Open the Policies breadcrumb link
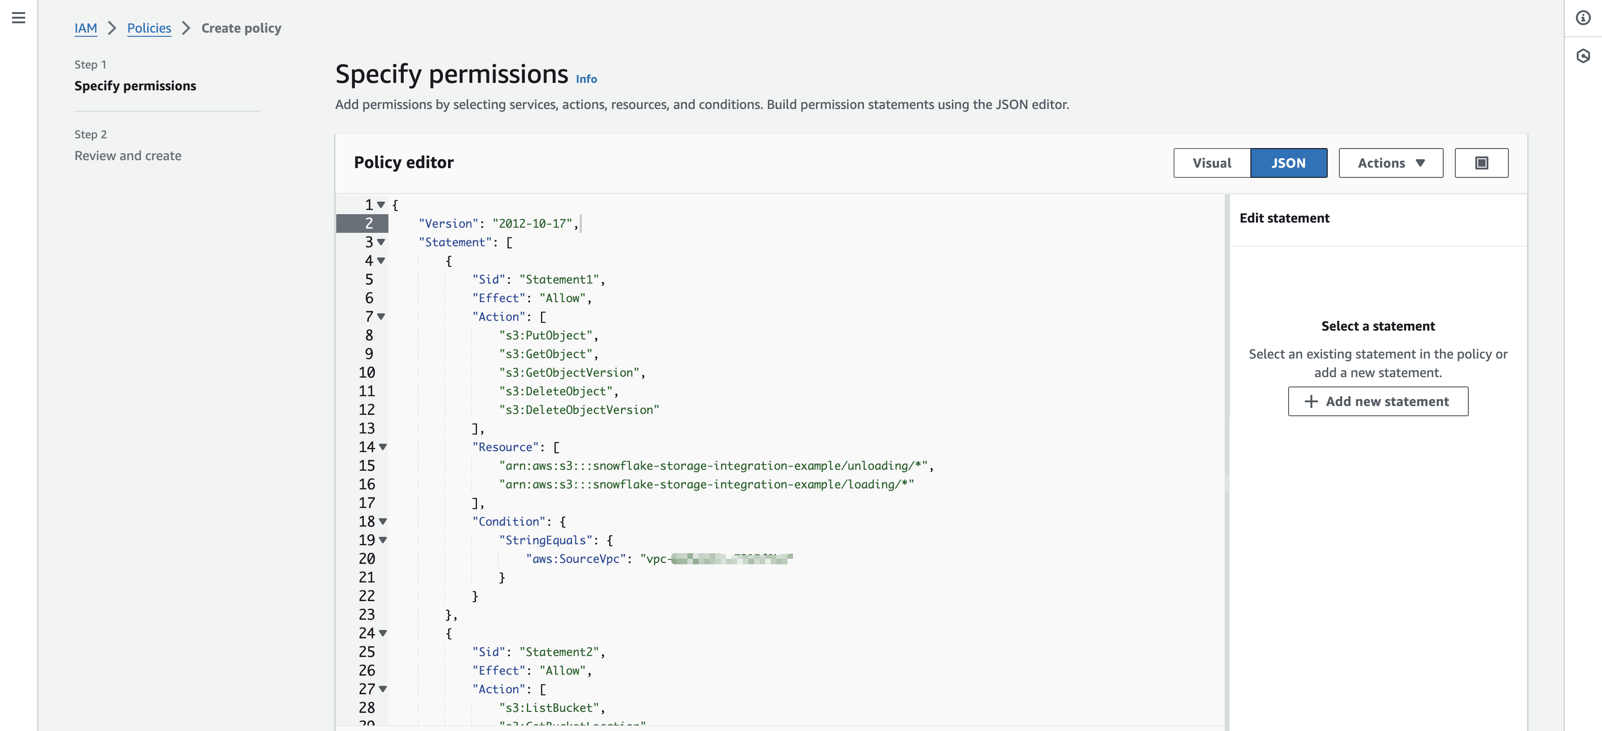The width and height of the screenshot is (1602, 731). pos(149,28)
